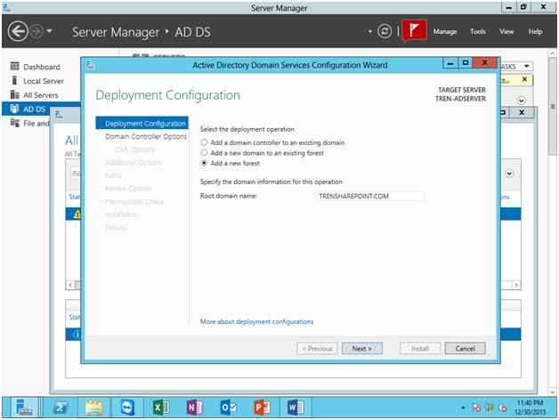559x420 pixels.
Task: Select Deployment Configuration wizard step
Action: click(x=142, y=124)
